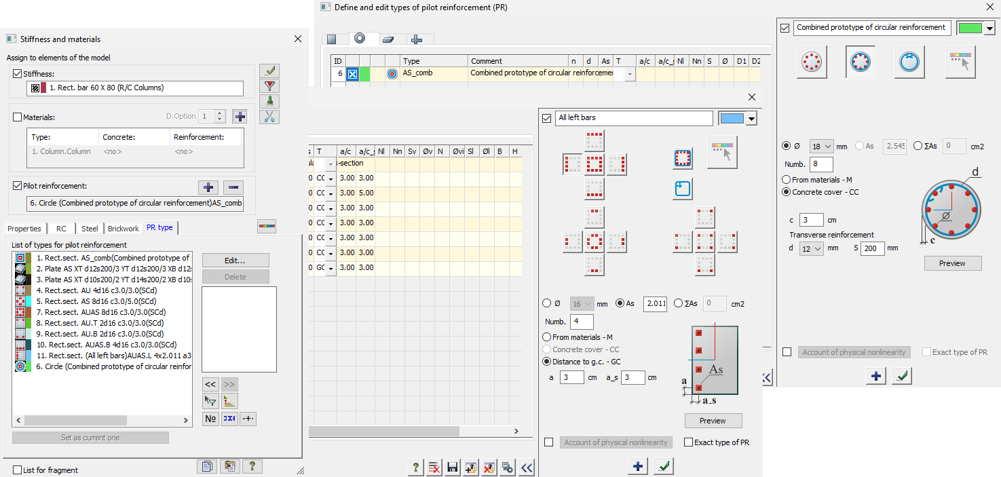The height and width of the screenshot is (477, 1001).
Task: Open the bar diameter dropdown showing 18
Action: coord(822,146)
